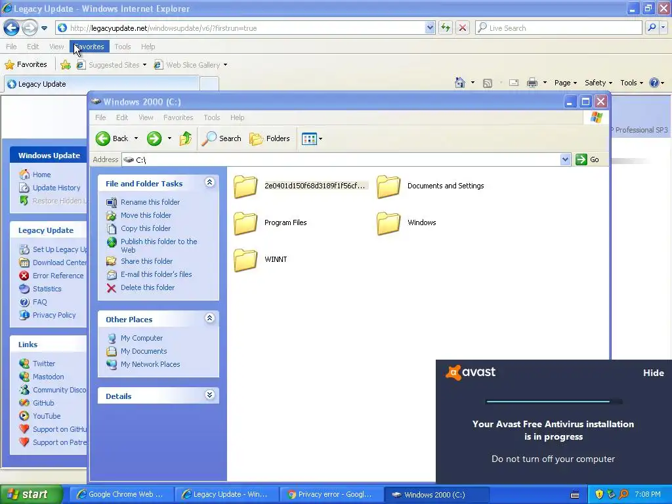Select the 2e0401d150f68d3189f1f56cf folder

tap(300, 186)
